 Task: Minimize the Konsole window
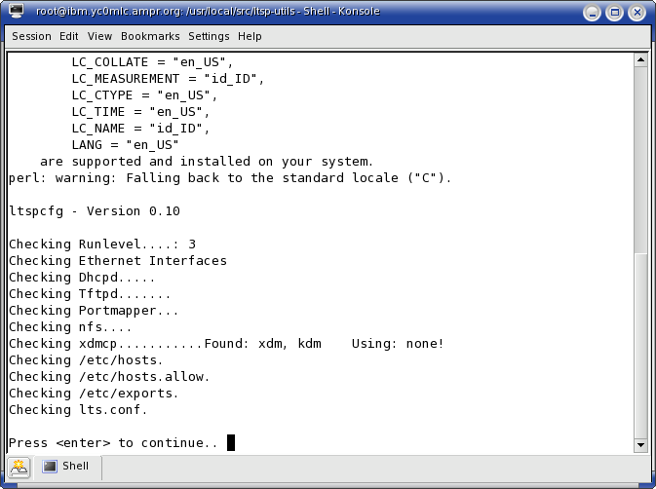[x=592, y=13]
